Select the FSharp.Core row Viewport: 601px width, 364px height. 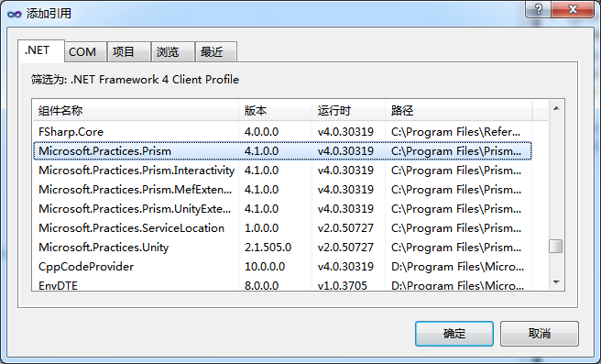pyautogui.click(x=282, y=132)
